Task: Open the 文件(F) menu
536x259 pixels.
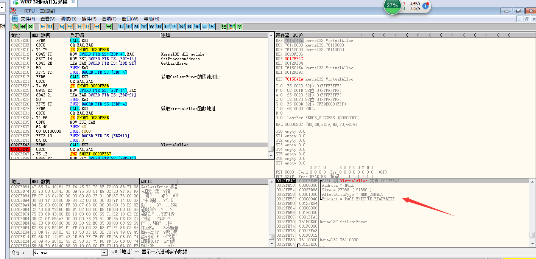Action: click(28, 19)
